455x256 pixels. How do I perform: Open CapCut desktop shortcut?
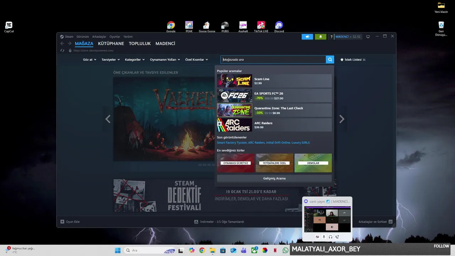9,27
